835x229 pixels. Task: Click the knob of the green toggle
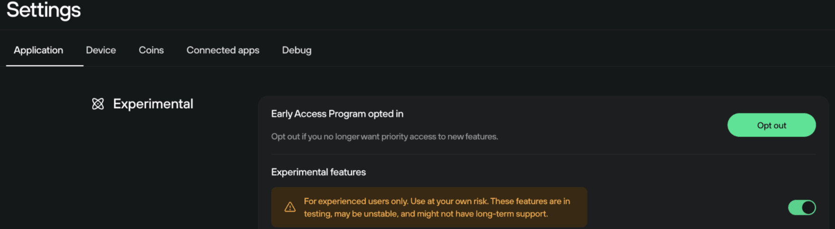[x=808, y=207]
